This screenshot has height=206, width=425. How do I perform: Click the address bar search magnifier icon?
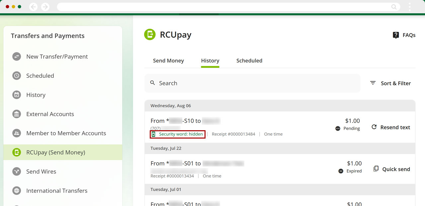[394, 7]
